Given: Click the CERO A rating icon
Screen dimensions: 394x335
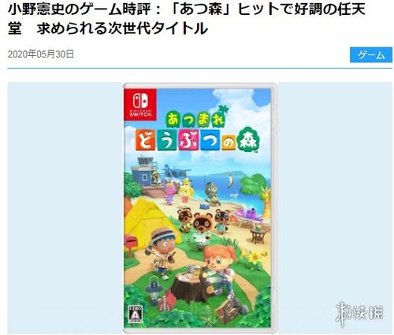Looking at the screenshot, I should pos(136,314).
